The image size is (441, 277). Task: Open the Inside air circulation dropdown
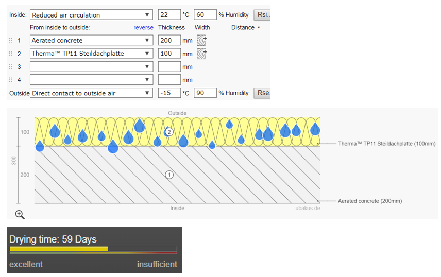(x=92, y=15)
